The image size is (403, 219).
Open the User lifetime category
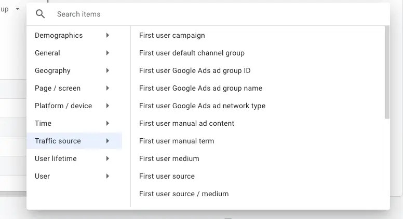point(56,158)
